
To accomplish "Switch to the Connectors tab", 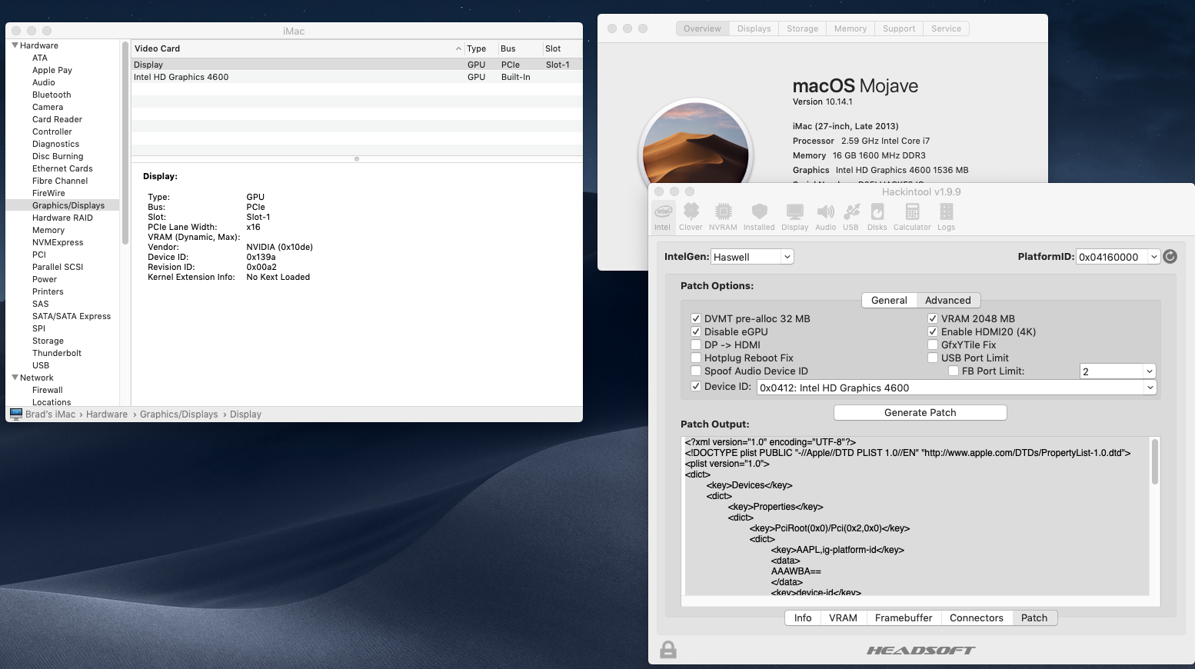I will point(976,617).
